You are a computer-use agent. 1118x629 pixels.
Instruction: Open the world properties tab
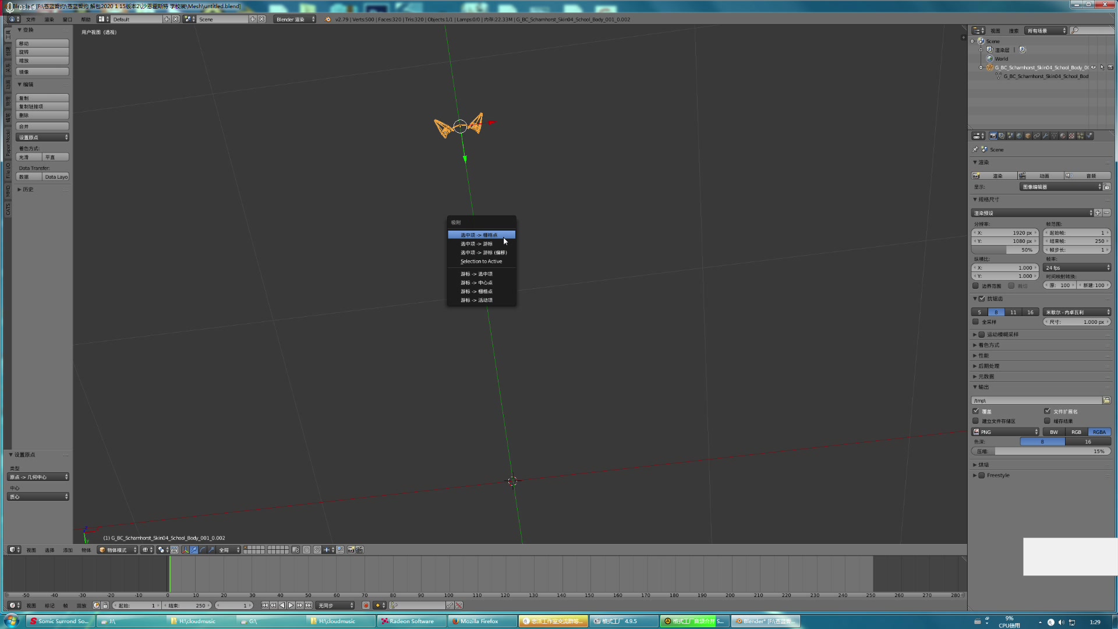[1019, 136]
